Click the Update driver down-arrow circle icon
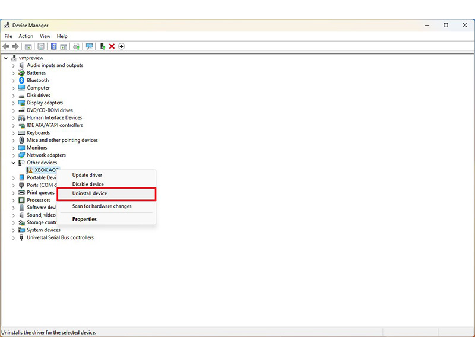Viewport: 475px width, 356px height. point(122,46)
